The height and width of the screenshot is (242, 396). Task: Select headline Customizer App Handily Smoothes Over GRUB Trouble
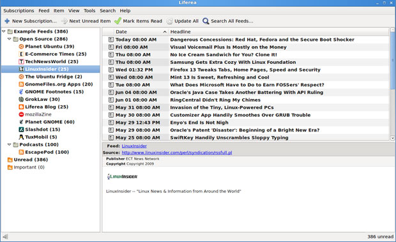tap(240, 116)
